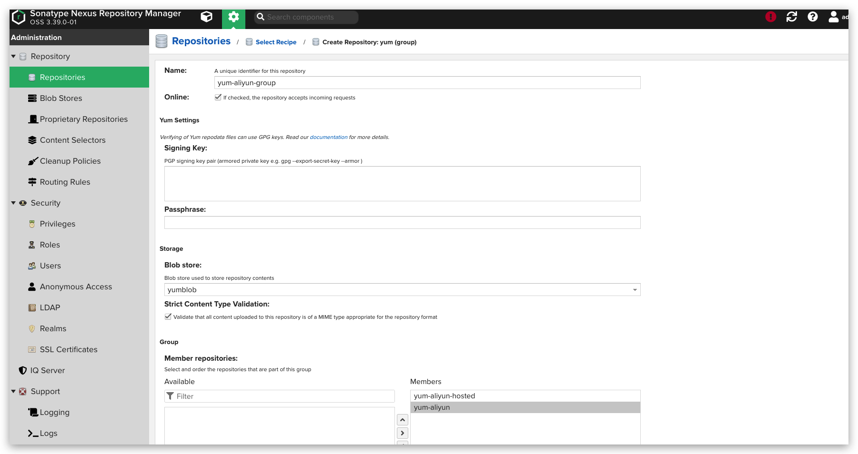Click Select Recipe breadcrumb link
The width and height of the screenshot is (858, 454).
(x=276, y=42)
